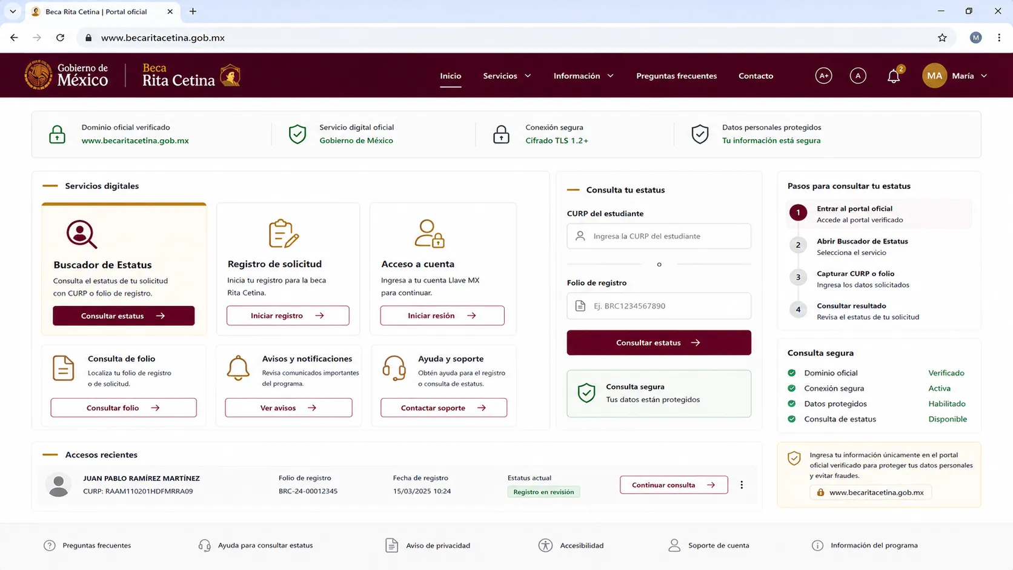
Task: Select step 1 Entrar al portal oficial
Action: coord(880,214)
